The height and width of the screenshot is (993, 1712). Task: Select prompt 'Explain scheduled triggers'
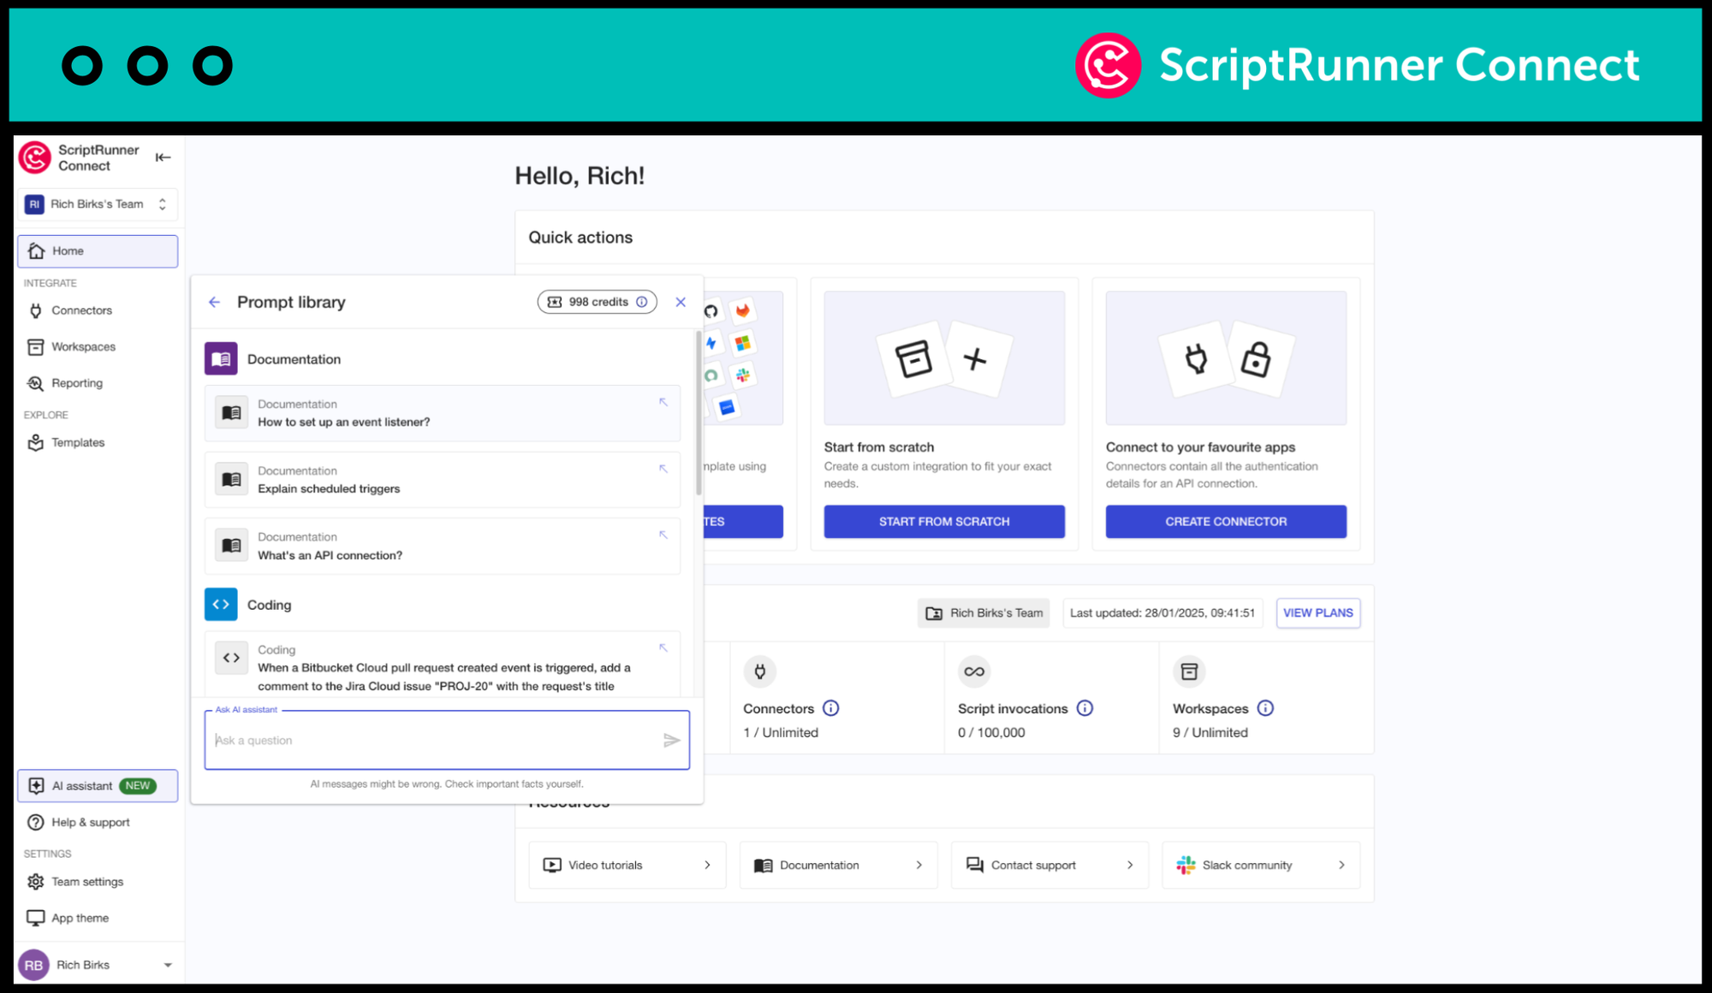443,480
